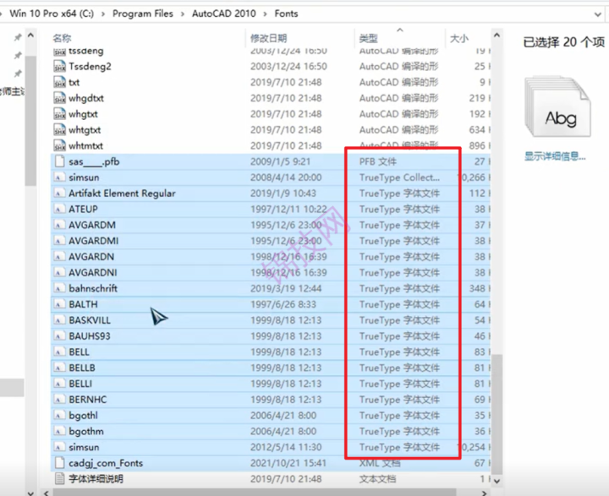Expand chevron after Program Files breadcrumb

point(183,14)
